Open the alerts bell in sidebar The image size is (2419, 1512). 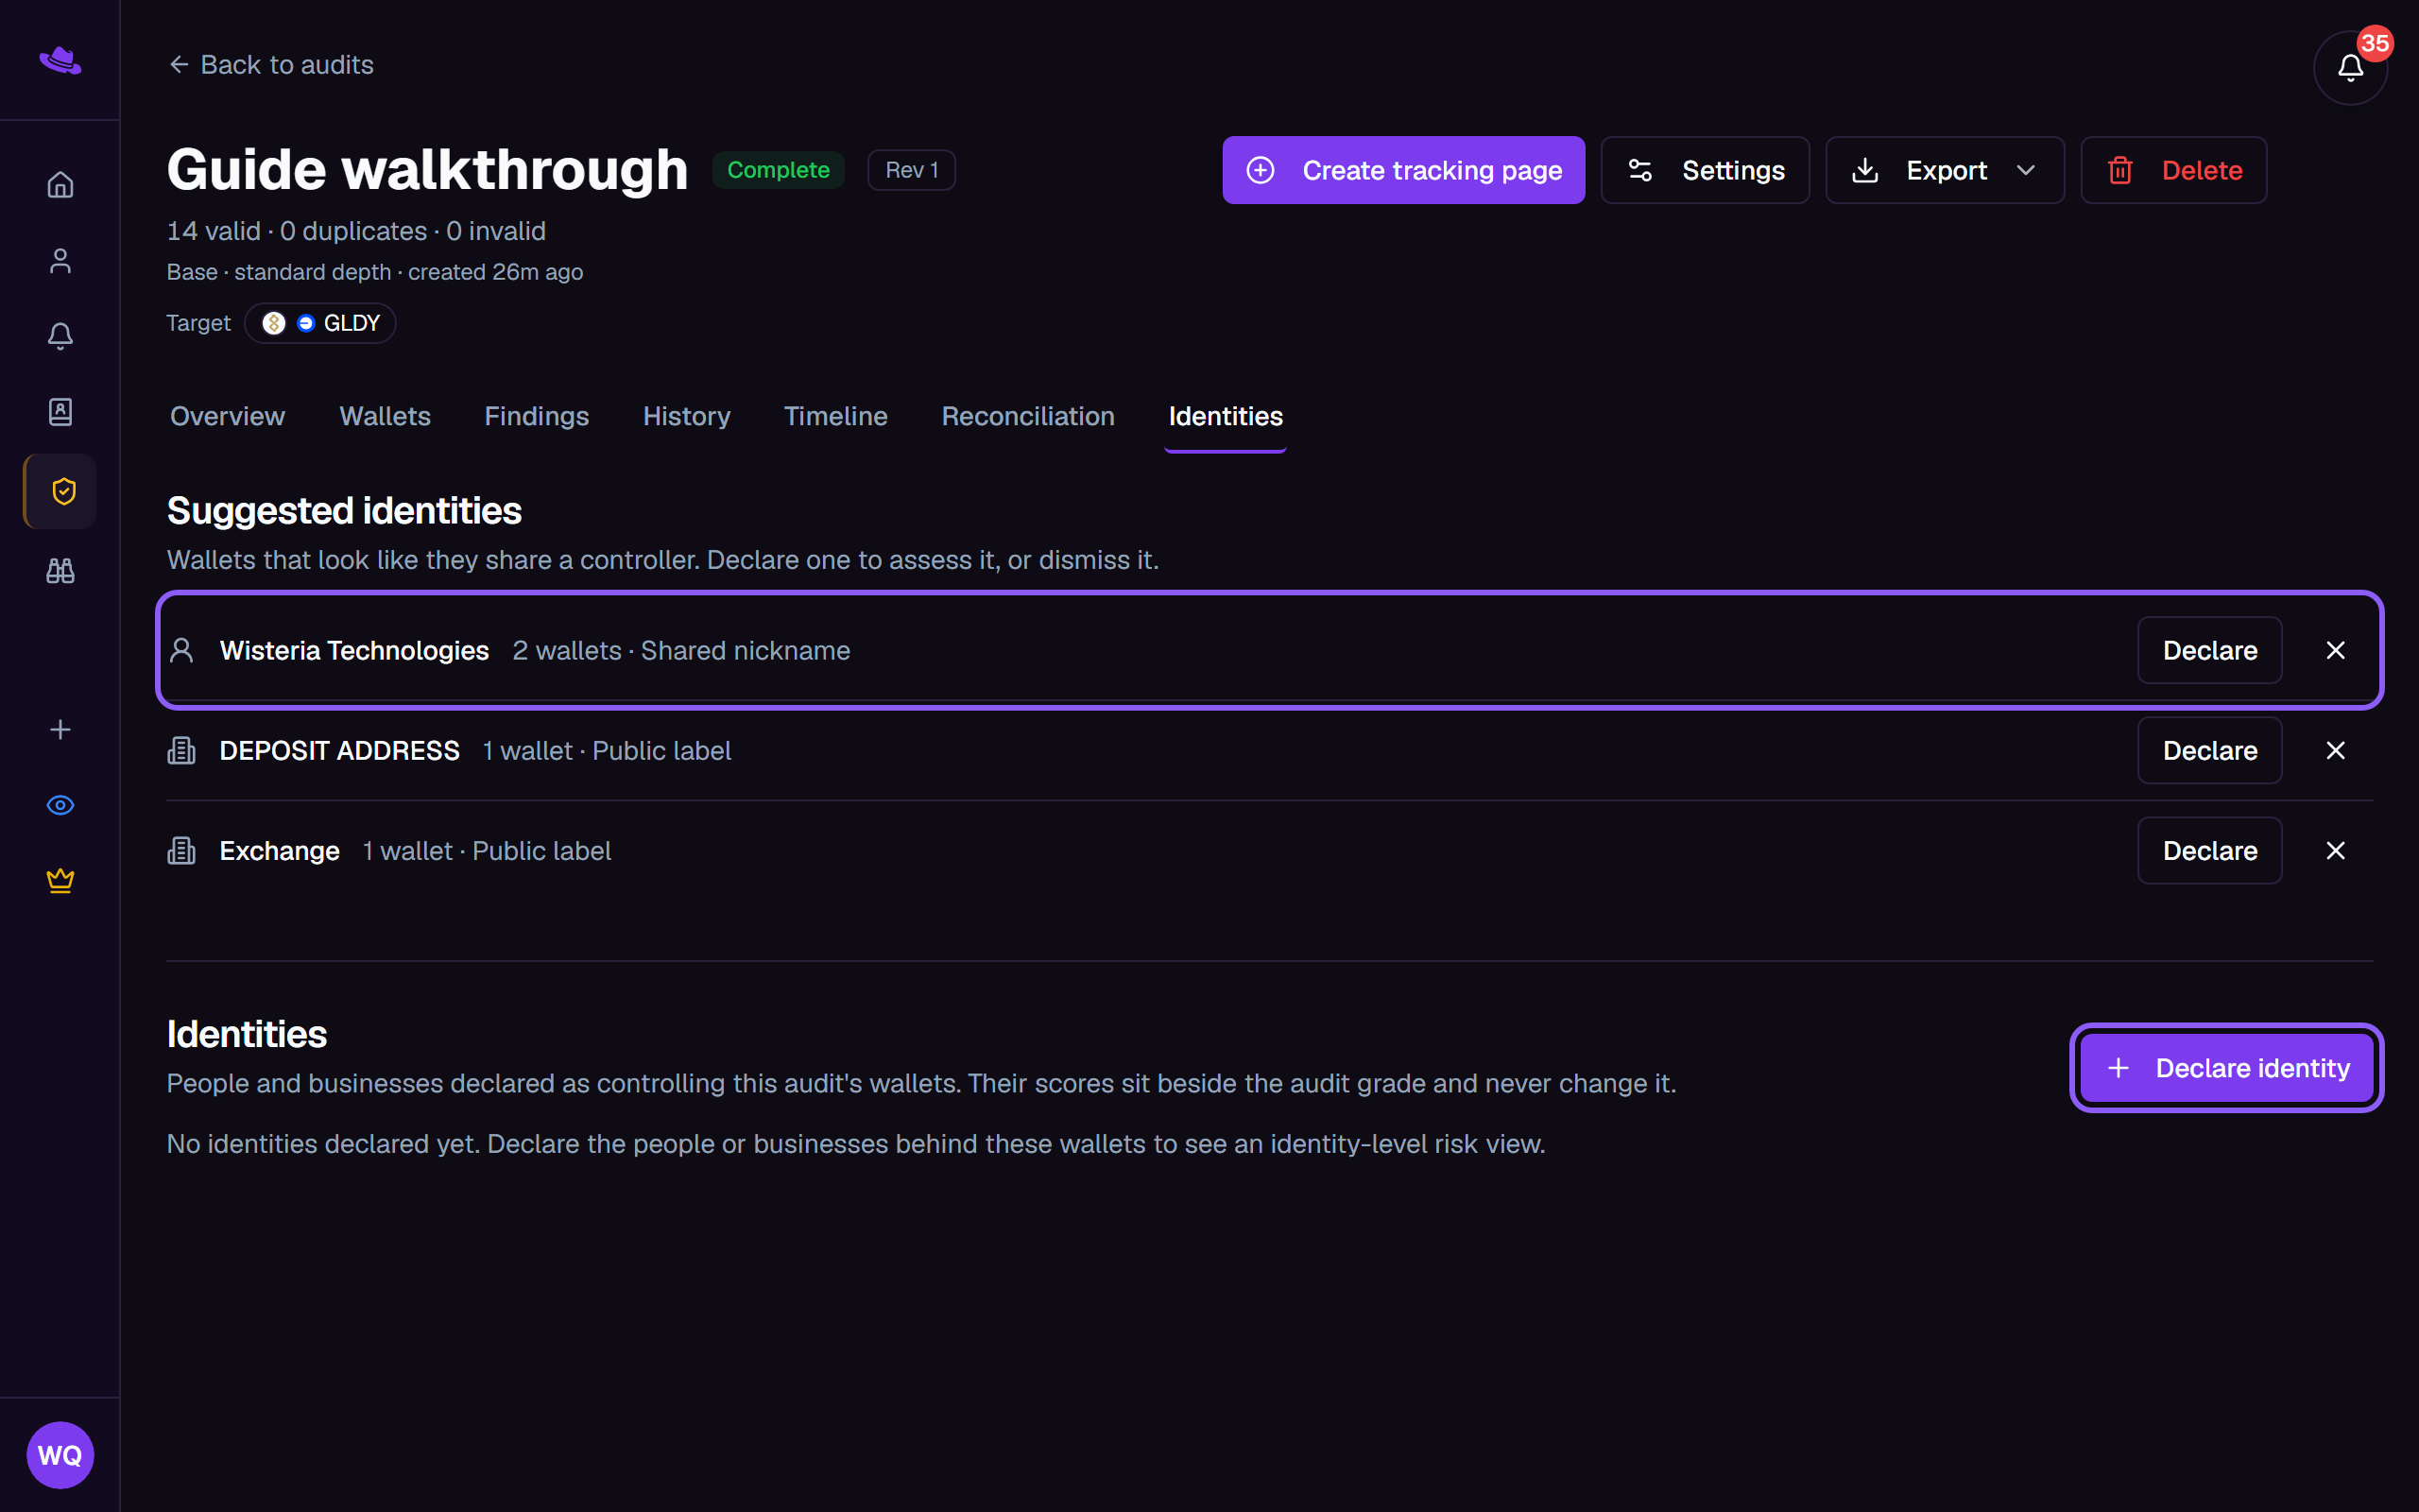coord(60,336)
